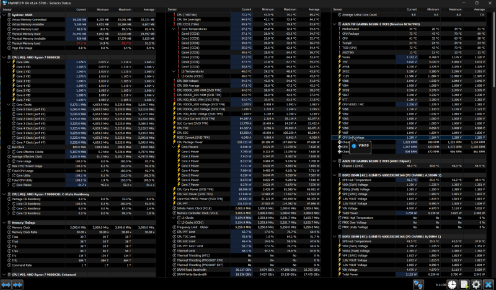The width and height of the screenshot is (496, 290).
Task: Open the remote network computers icon
Action: pyautogui.click(x=418, y=284)
